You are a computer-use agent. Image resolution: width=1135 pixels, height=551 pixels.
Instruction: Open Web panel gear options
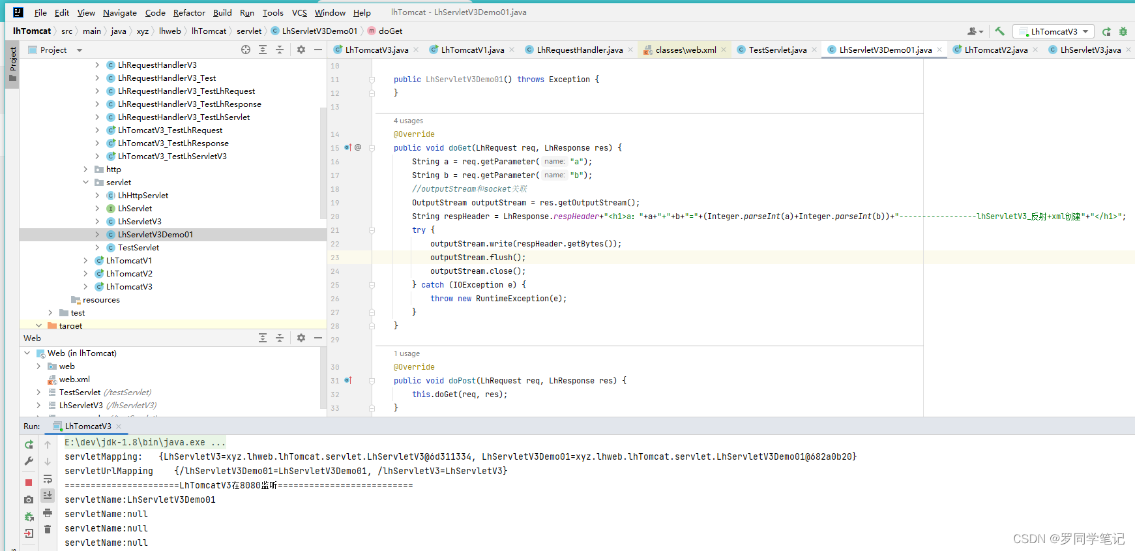point(301,338)
